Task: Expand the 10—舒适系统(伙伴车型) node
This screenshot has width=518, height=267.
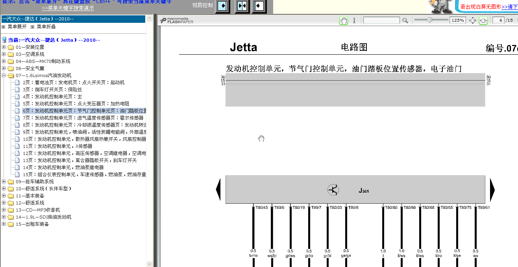Action: [x=4, y=189]
